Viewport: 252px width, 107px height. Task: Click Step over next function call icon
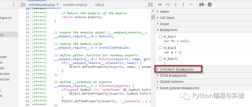[168, 5]
